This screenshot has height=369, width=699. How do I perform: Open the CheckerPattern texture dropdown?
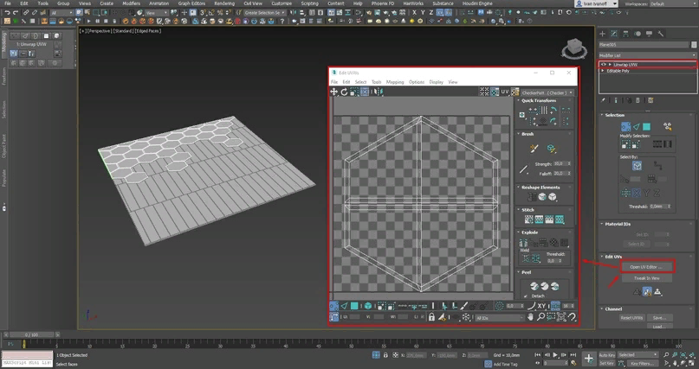546,92
